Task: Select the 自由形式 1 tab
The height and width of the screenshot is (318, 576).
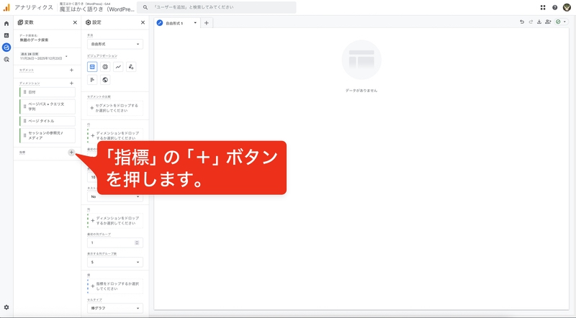Action: pyautogui.click(x=174, y=23)
